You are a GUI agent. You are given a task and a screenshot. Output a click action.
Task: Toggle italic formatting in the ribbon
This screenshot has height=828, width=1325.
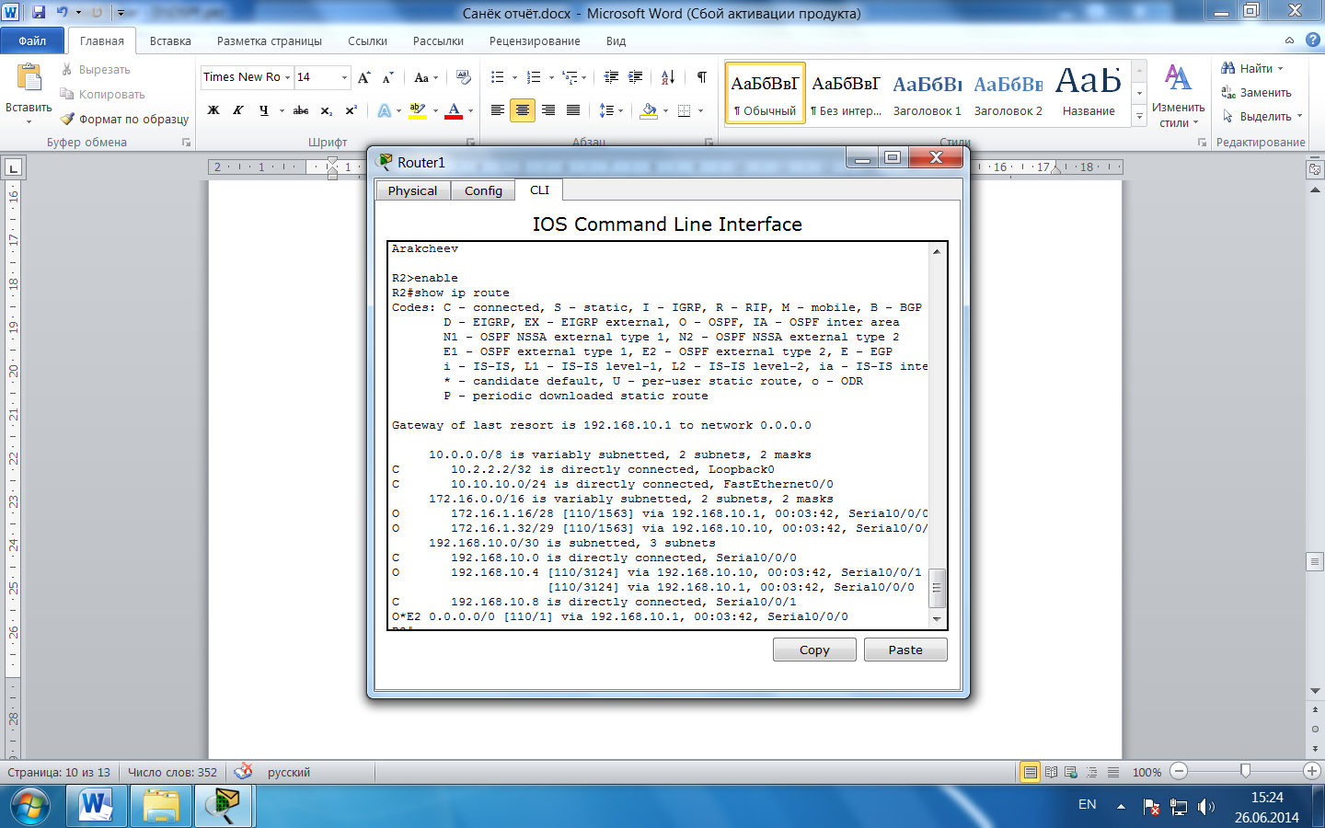tap(238, 110)
